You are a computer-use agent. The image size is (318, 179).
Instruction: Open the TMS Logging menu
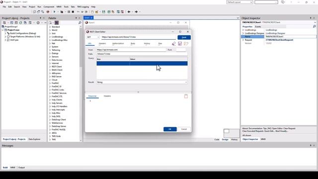[x=83, y=6]
